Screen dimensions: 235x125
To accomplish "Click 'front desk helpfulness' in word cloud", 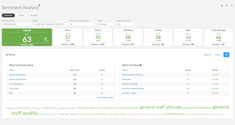I will [x=108, y=108].
